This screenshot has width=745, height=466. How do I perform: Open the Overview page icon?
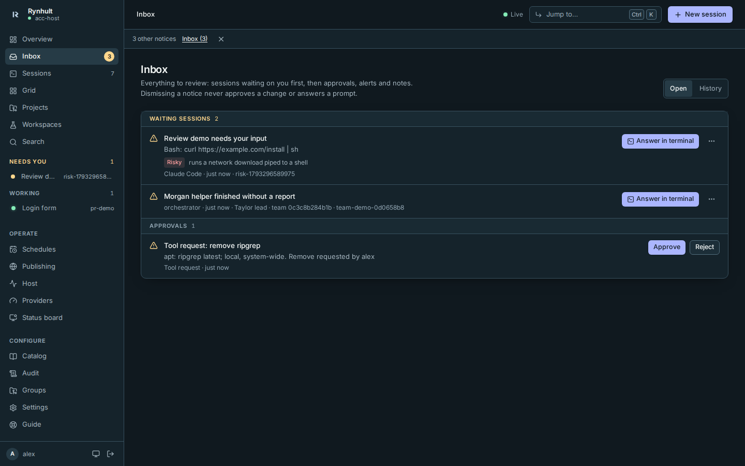(13, 39)
